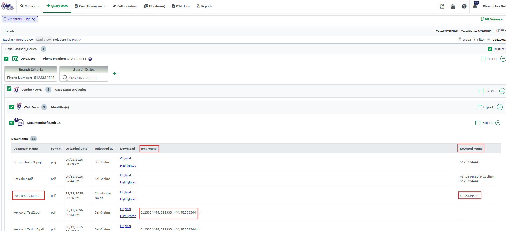The height and width of the screenshot is (231, 506).
Task: Click the add search plus icon
Action: 114,73
